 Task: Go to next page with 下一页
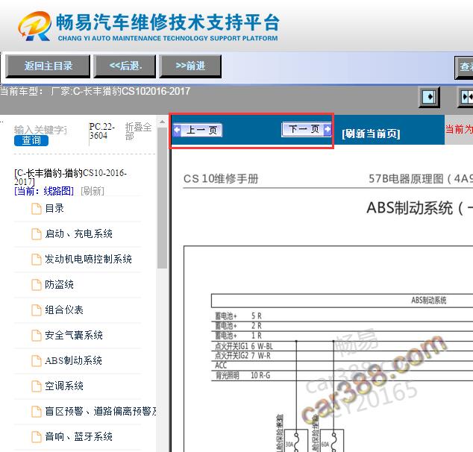[x=306, y=129]
